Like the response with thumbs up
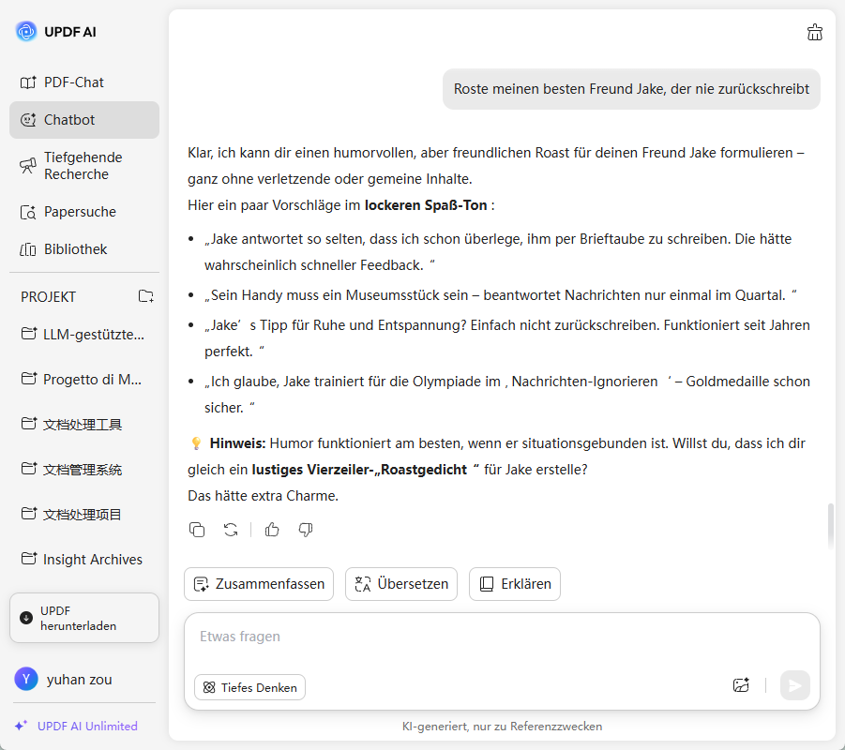Screen dimensions: 845x750 point(272,530)
